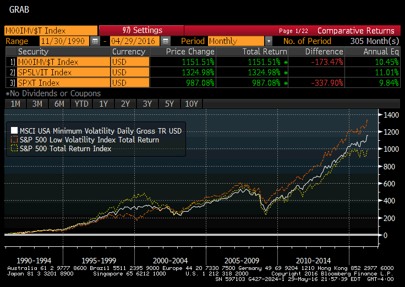This screenshot has width=405, height=287.
Task: Edit start date 11/30/1990 field
Action: tap(64, 41)
